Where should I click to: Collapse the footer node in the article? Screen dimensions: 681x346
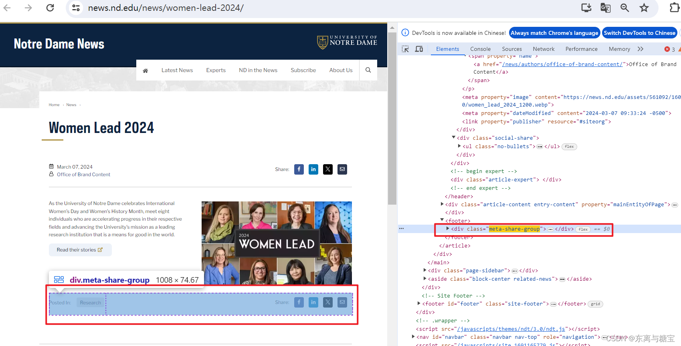[x=442, y=220]
